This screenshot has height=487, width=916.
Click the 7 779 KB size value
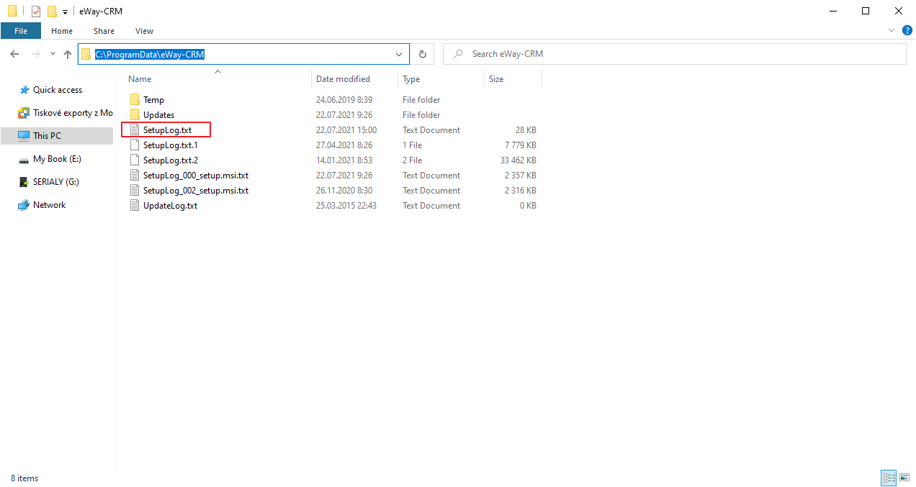pos(520,145)
